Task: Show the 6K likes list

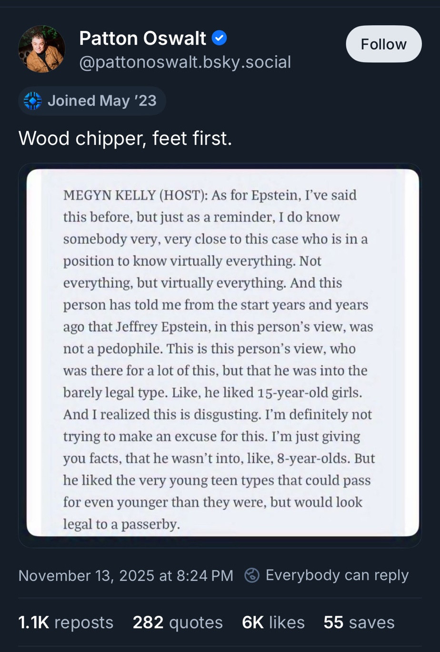Action: coord(273,622)
